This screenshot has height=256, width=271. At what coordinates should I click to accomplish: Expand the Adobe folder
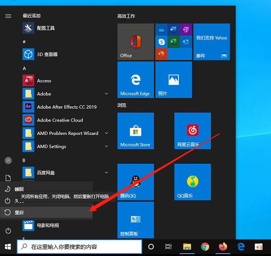[x=106, y=94]
